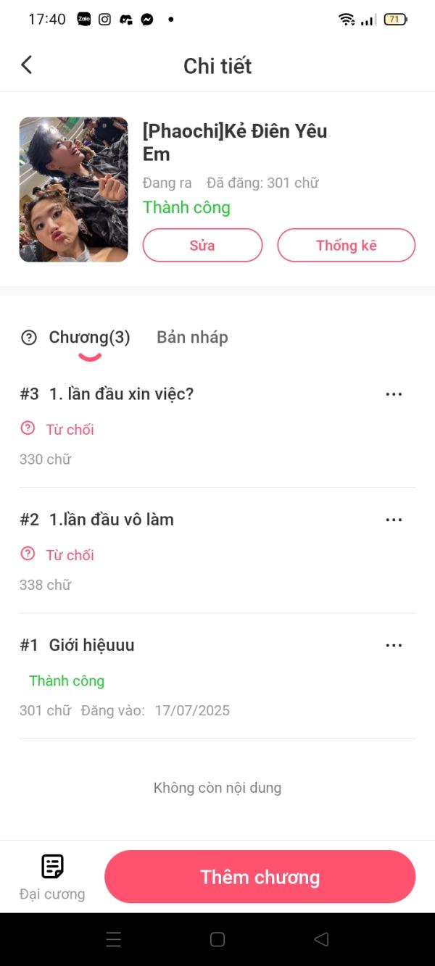Open the three-dot menu for chapter #3
The width and height of the screenshot is (435, 966).
[x=394, y=394]
